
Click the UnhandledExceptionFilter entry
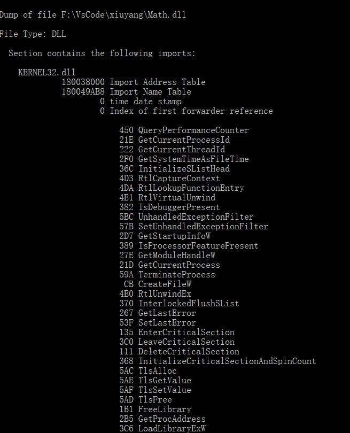(196, 217)
